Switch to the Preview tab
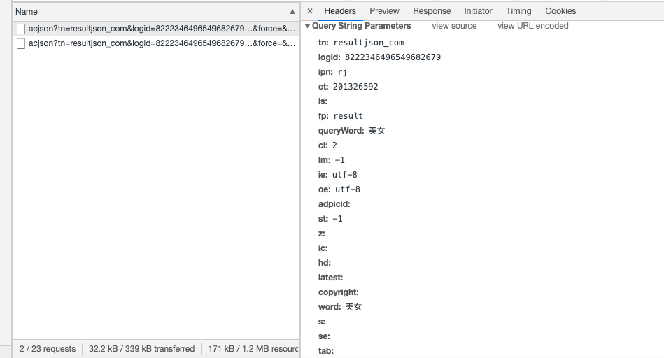This screenshot has width=664, height=358. [384, 11]
